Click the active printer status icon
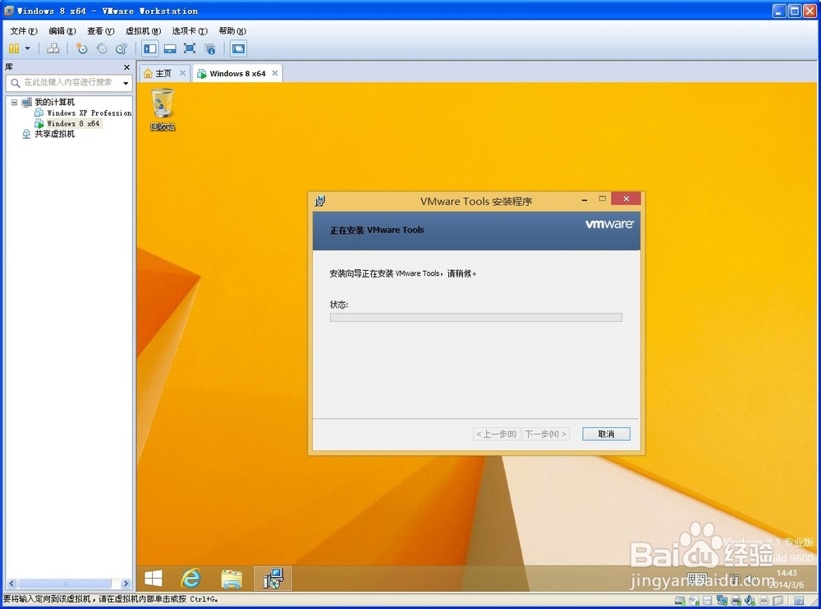 pos(736,600)
